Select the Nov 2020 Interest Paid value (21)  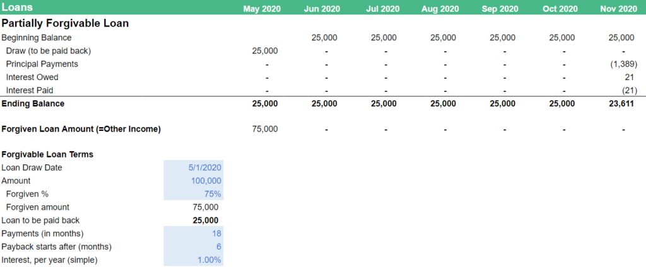tap(626, 90)
